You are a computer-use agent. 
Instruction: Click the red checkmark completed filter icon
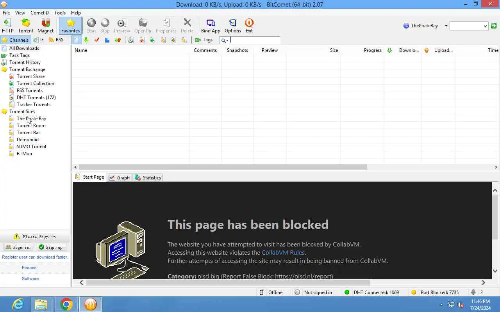tap(97, 40)
